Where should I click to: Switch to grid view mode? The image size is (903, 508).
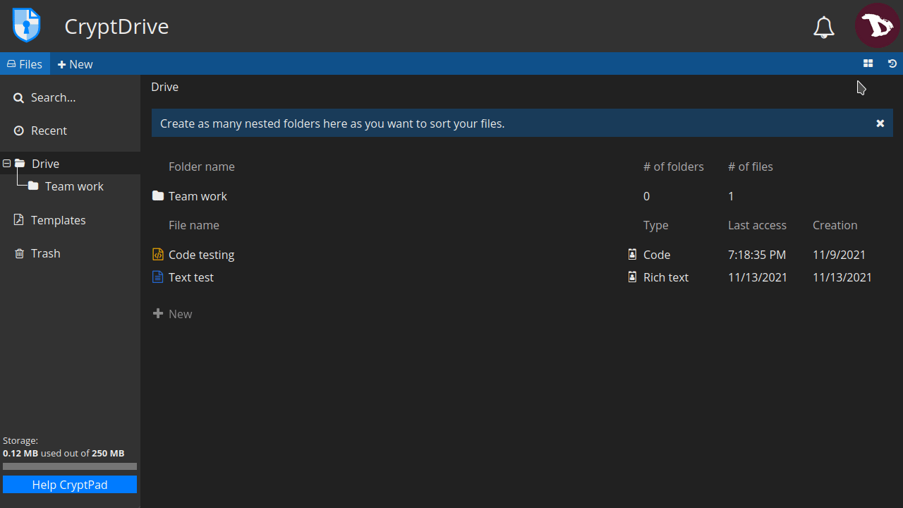tap(868, 64)
